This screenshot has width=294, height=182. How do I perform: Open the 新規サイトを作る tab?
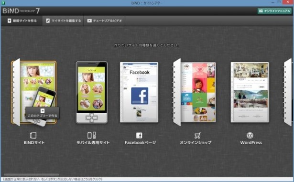(22, 21)
